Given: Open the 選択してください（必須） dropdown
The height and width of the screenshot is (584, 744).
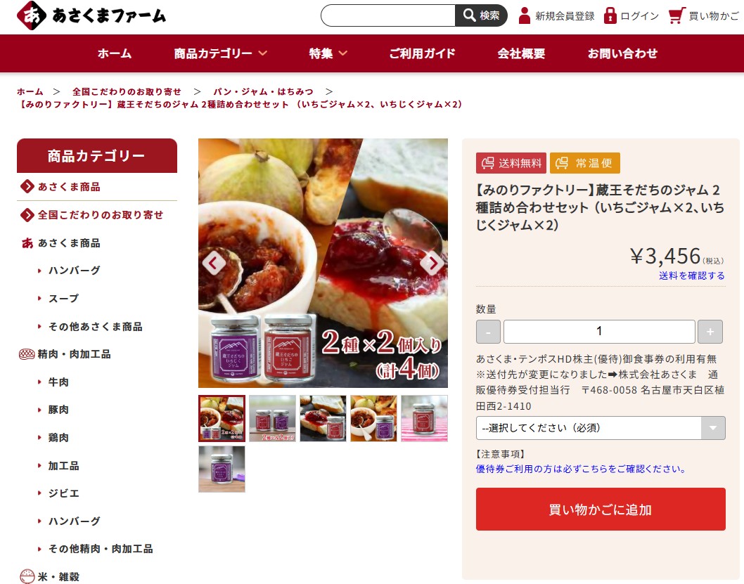Looking at the screenshot, I should (601, 428).
